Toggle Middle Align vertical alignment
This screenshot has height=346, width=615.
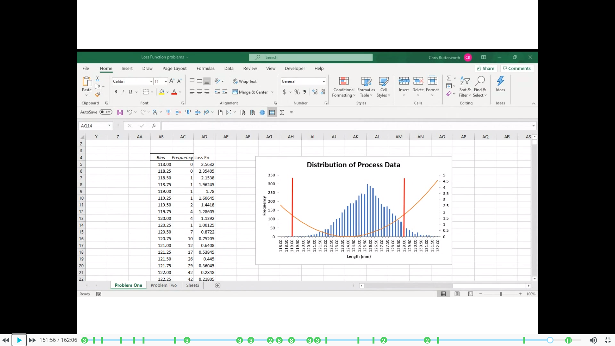click(199, 81)
